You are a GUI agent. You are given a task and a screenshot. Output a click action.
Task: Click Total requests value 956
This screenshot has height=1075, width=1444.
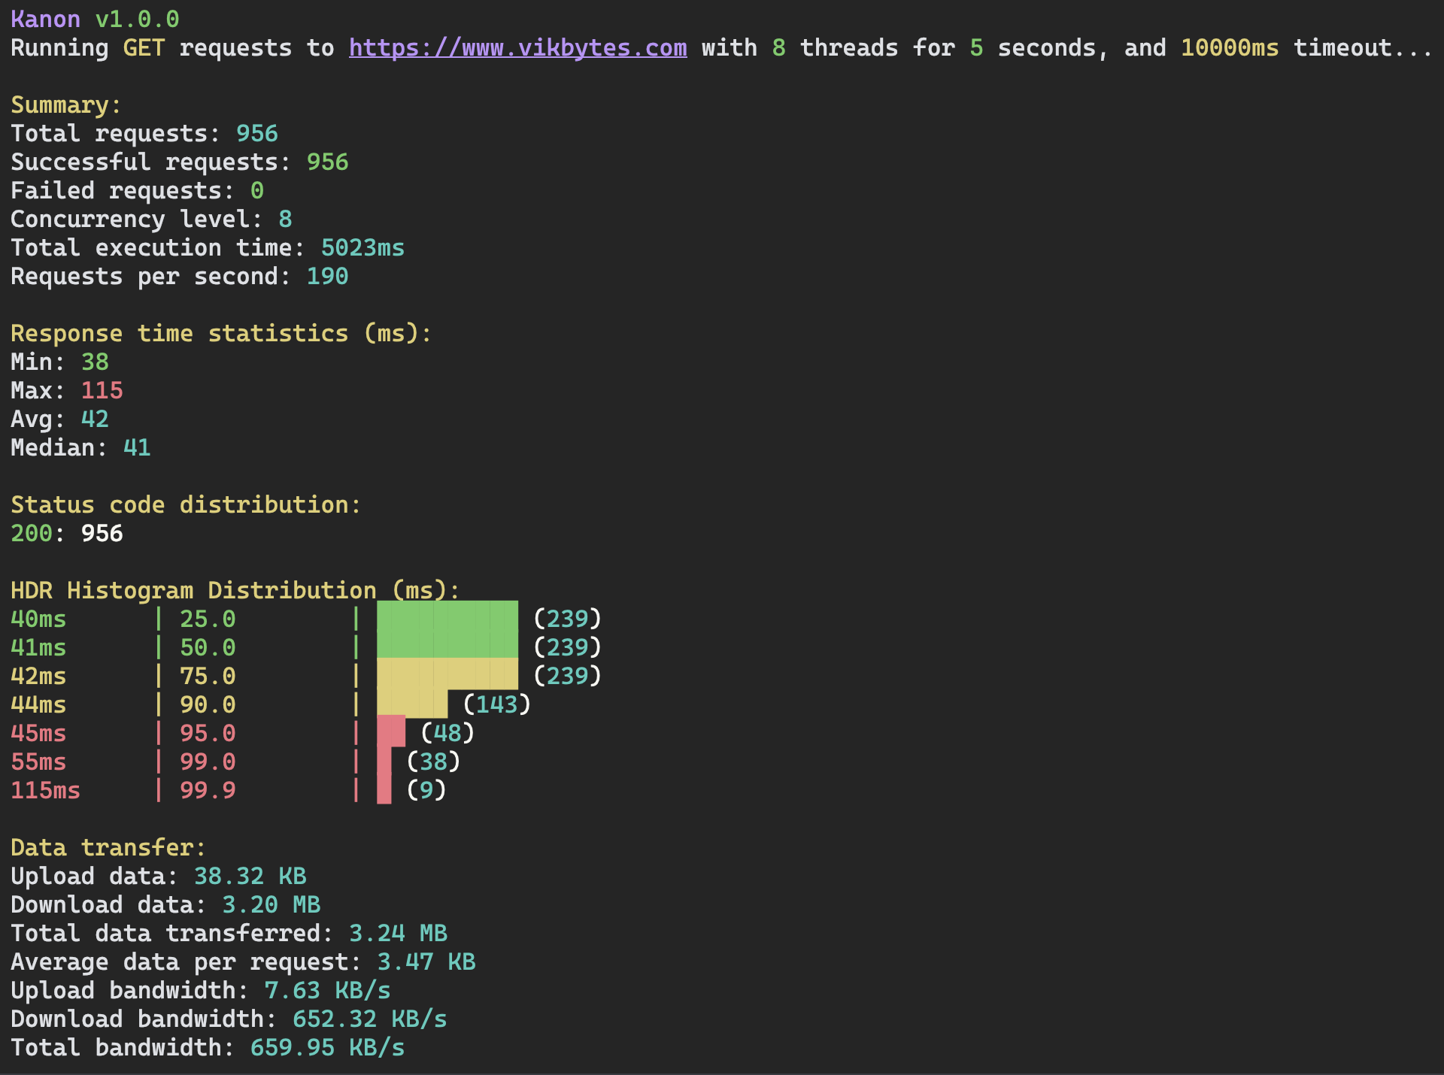(x=257, y=134)
